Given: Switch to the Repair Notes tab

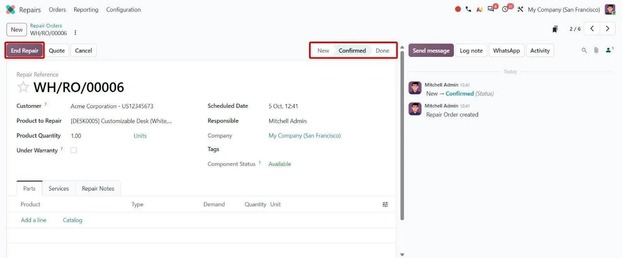Looking at the screenshot, I should pyautogui.click(x=98, y=189).
